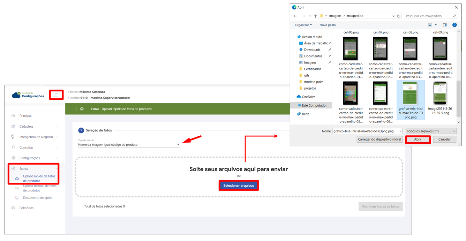Toggle the preview pane icon
The image size is (466, 241).
pyautogui.click(x=444, y=25)
